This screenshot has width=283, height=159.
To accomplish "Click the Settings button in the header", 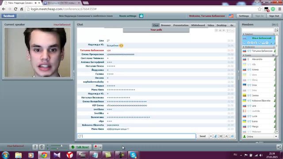I will coord(244,16).
